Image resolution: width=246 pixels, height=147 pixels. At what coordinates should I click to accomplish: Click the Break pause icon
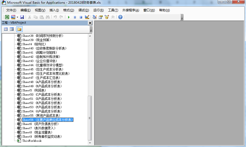(x=75, y=17)
